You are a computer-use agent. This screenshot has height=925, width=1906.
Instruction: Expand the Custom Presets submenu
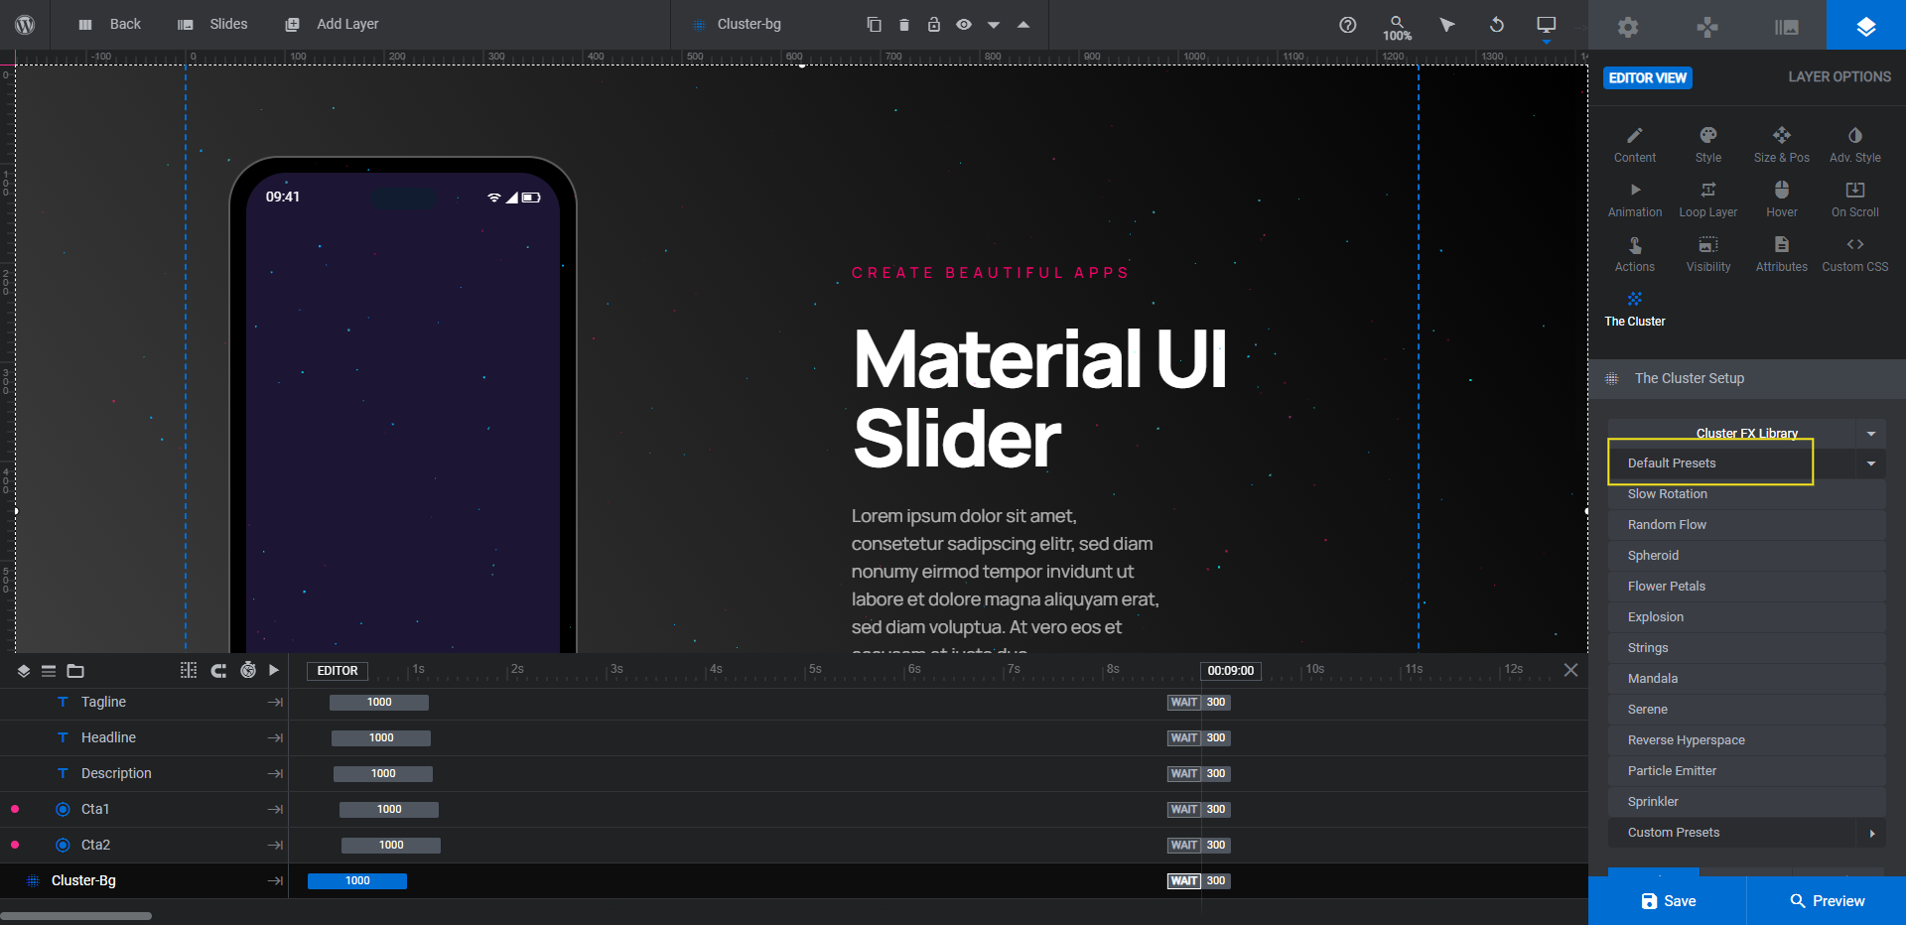tap(1747, 833)
